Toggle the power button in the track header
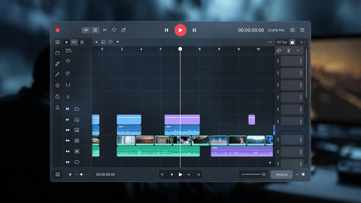361x203 pixels. coord(68,61)
